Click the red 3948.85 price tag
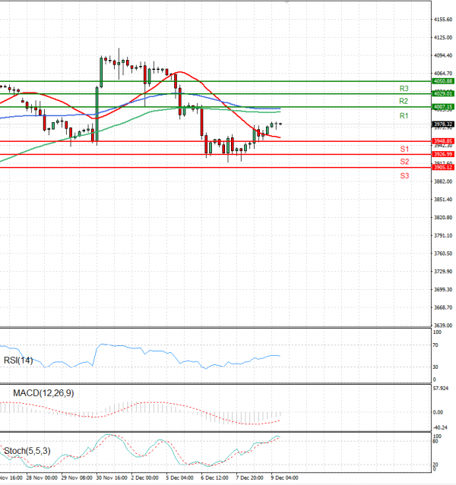The image size is (456, 485). click(443, 141)
